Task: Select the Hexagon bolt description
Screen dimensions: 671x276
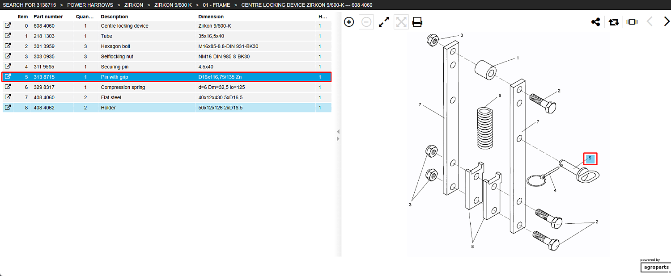Action: pyautogui.click(x=115, y=46)
